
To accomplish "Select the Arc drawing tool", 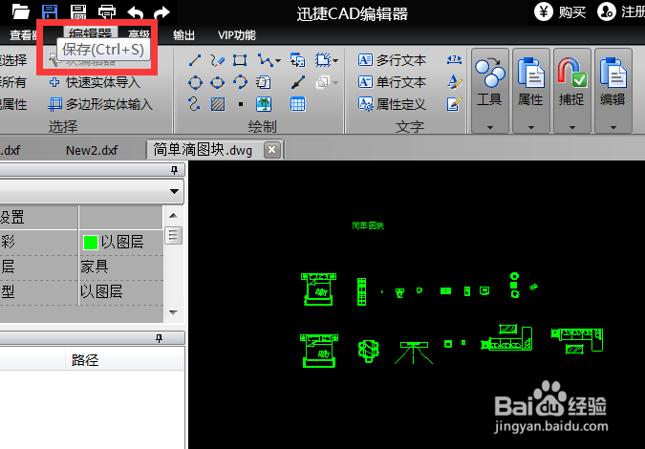I will coord(240,82).
